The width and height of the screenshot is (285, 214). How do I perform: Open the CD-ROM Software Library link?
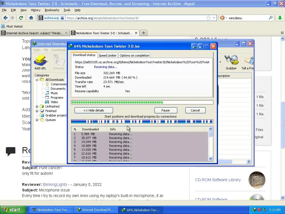coord(218,180)
